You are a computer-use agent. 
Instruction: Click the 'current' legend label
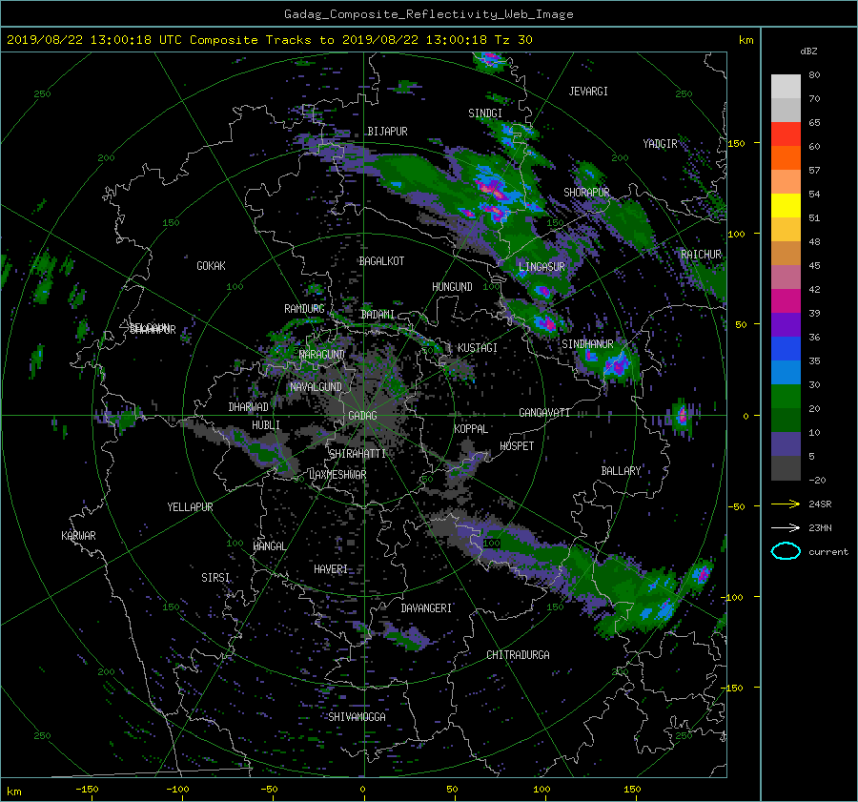pos(827,552)
